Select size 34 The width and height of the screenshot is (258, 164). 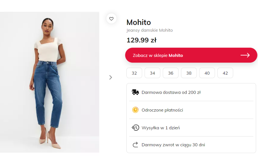152,73
